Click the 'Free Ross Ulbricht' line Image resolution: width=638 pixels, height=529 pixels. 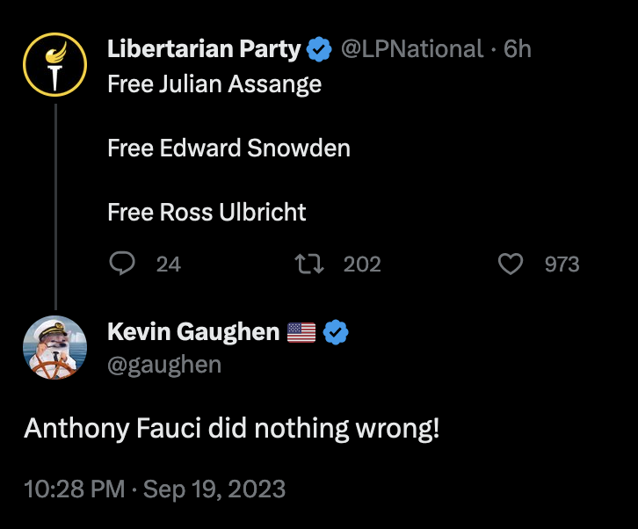coord(207,212)
